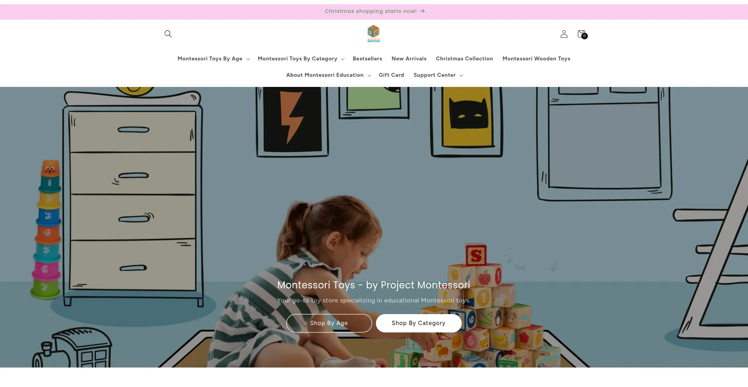Expand Montessori Toys By Category chevron
Screen dimensions: 748x387
[343, 59]
